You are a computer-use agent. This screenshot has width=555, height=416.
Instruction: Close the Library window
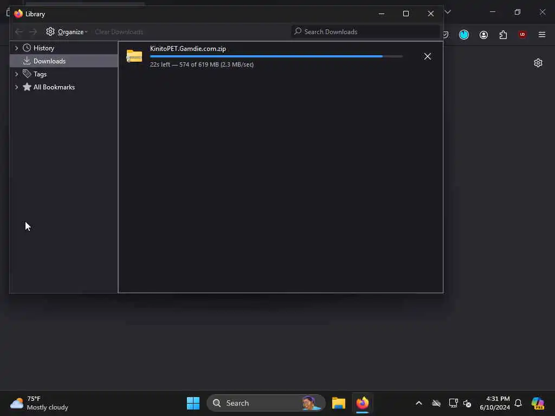point(431,14)
